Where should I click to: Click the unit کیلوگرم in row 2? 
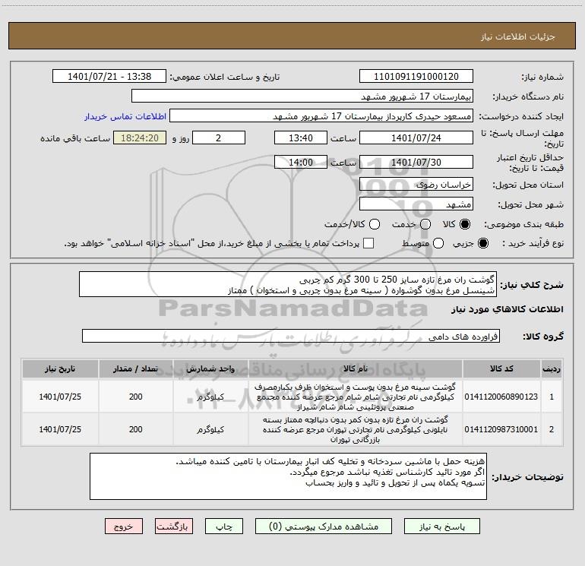[x=210, y=429]
